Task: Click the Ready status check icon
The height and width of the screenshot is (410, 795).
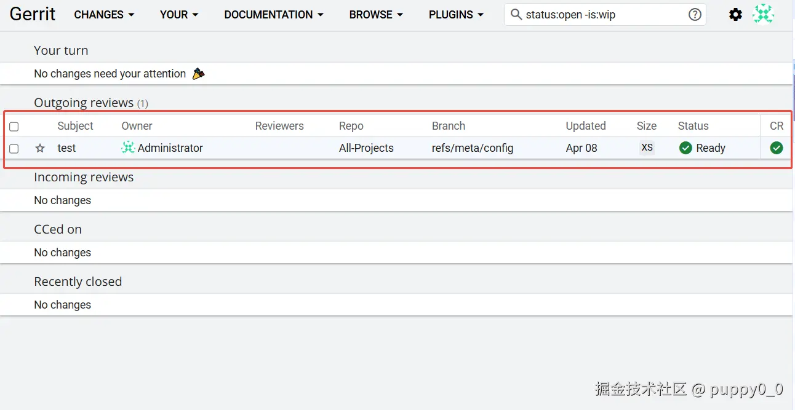Action: point(685,148)
